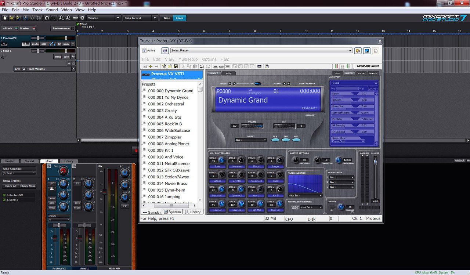Adjust the Proteus VX master Volume slider
This screenshot has width=470, height=275.
pos(375,162)
